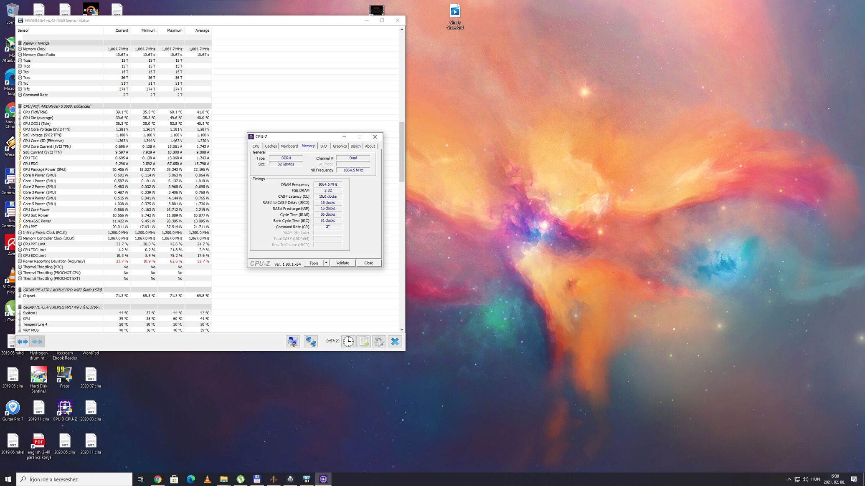The width and height of the screenshot is (865, 486).
Task: Click the monitor with magnifier summary icon
Action: 292,342
